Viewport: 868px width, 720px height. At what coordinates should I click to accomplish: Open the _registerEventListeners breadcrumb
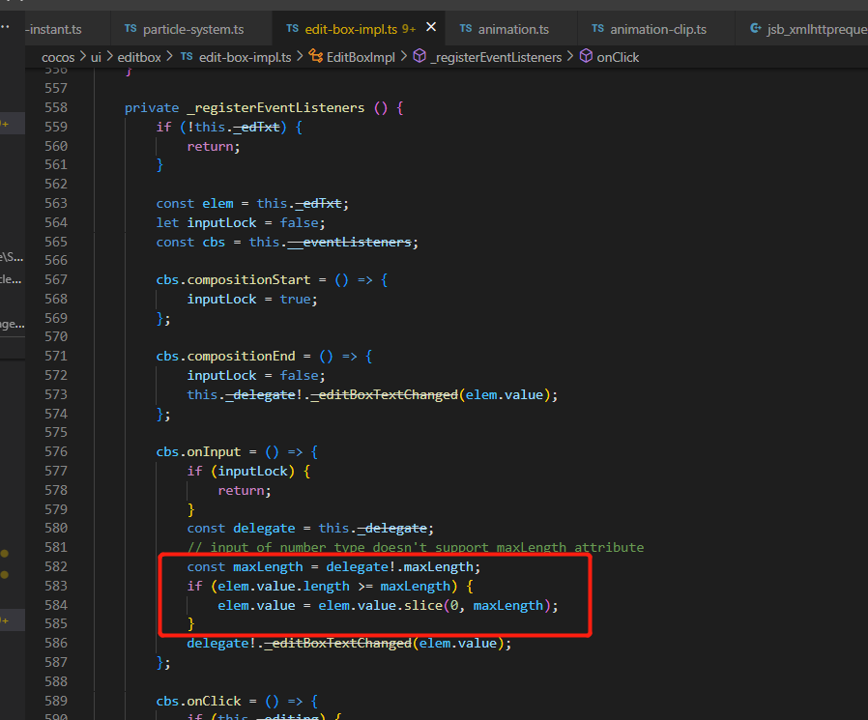pos(496,58)
